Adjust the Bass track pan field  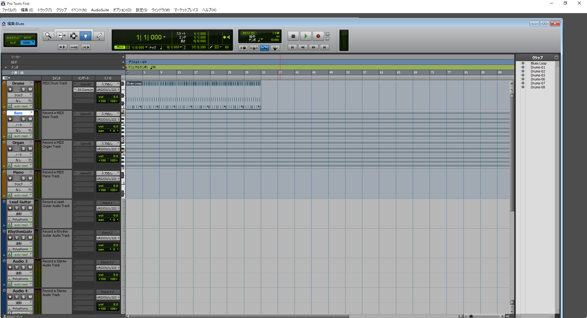(x=108, y=131)
